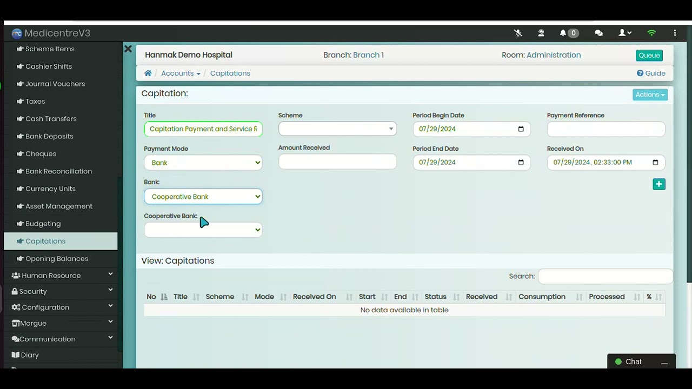Open the Guide help link

(651, 73)
